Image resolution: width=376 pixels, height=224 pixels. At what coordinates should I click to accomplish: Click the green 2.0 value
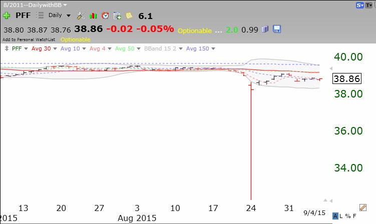coord(232,30)
